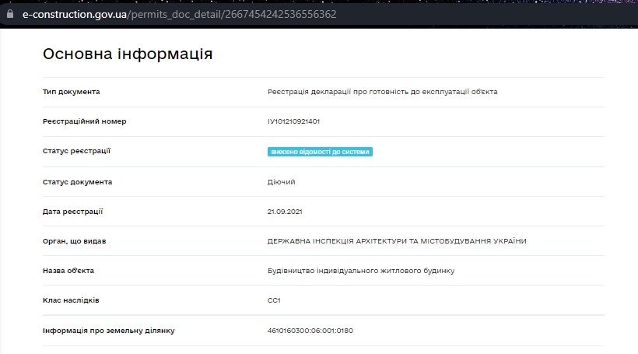Select the 'Діючий' status value
The height and width of the screenshot is (354, 638).
[x=281, y=182]
